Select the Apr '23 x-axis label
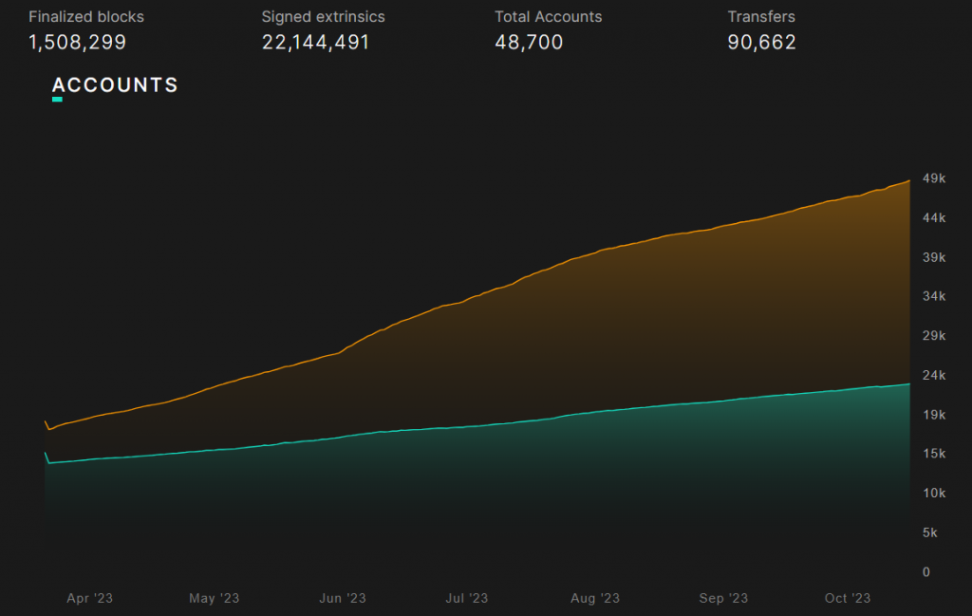The width and height of the screenshot is (972, 616). click(90, 598)
